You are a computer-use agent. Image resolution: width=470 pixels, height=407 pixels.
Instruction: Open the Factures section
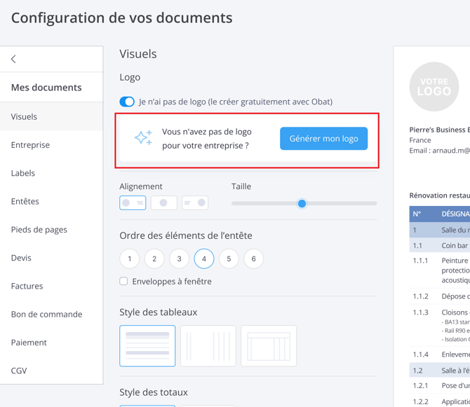click(27, 286)
